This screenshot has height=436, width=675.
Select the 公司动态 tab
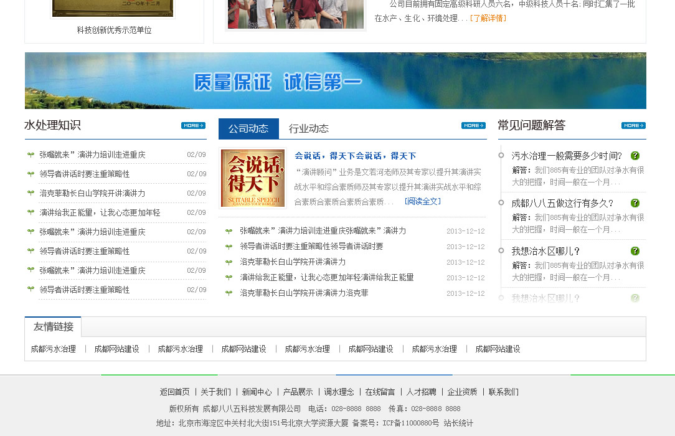tap(248, 129)
